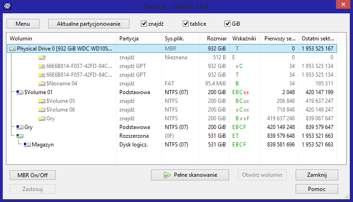Select the first 66E6B814 GPT row
Image resolution: width=353 pixels, height=202 pixels.
click(172, 66)
